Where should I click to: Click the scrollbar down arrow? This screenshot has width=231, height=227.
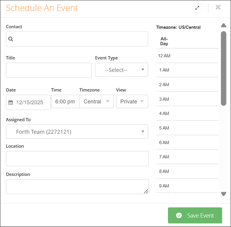pyautogui.click(x=224, y=194)
